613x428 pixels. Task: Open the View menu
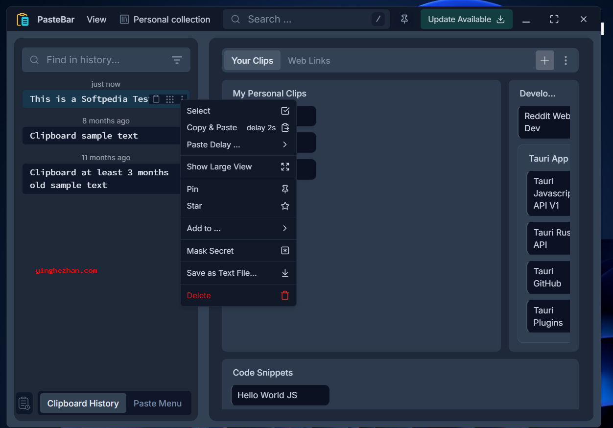coord(96,20)
